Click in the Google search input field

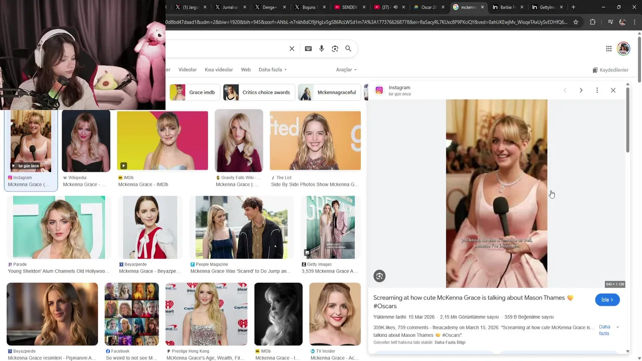[226, 49]
